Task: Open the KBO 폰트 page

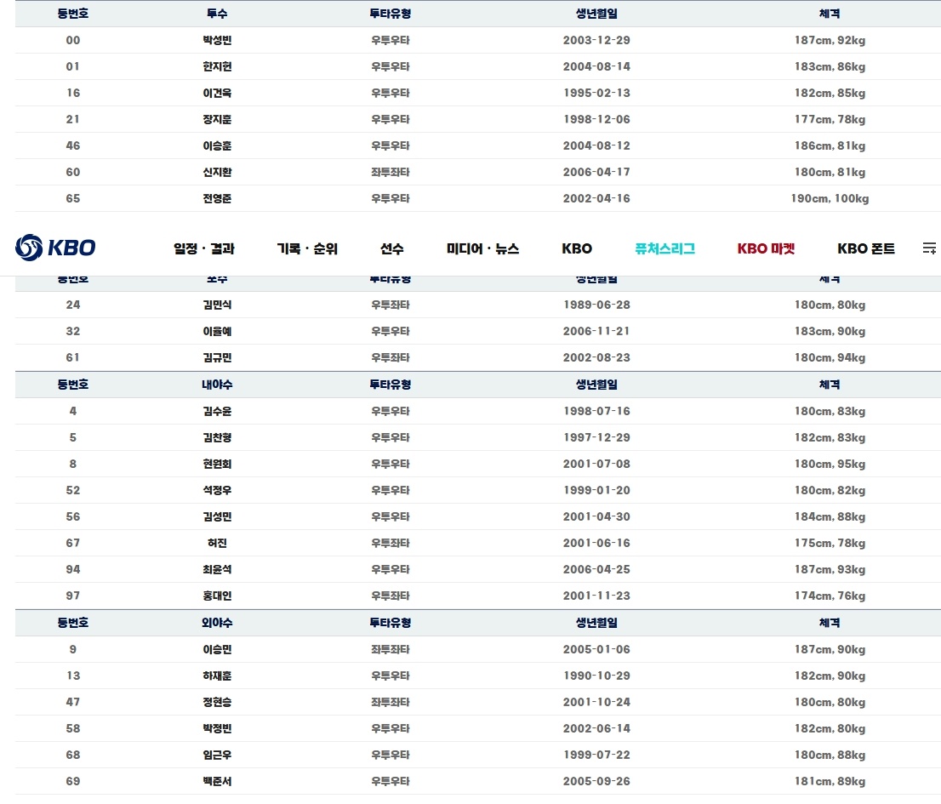Action: 865,249
